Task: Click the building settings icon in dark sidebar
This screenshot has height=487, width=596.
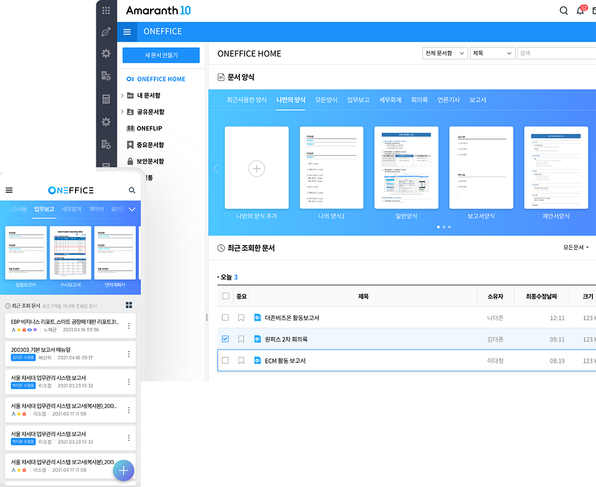Action: point(106,76)
